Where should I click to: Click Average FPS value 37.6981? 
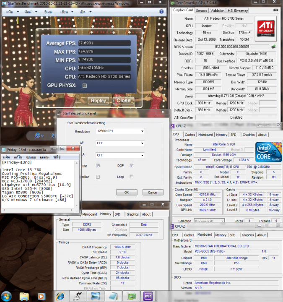click(x=104, y=43)
